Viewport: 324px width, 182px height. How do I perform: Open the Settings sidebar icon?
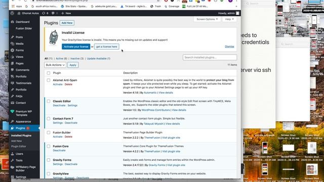[x=12, y=177]
